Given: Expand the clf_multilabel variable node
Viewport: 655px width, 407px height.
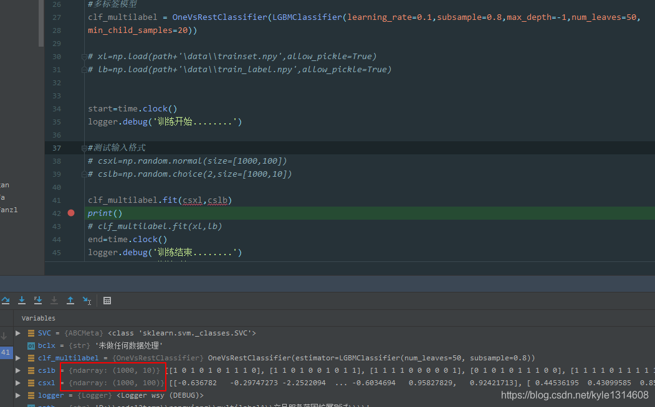Looking at the screenshot, I should click(18, 358).
